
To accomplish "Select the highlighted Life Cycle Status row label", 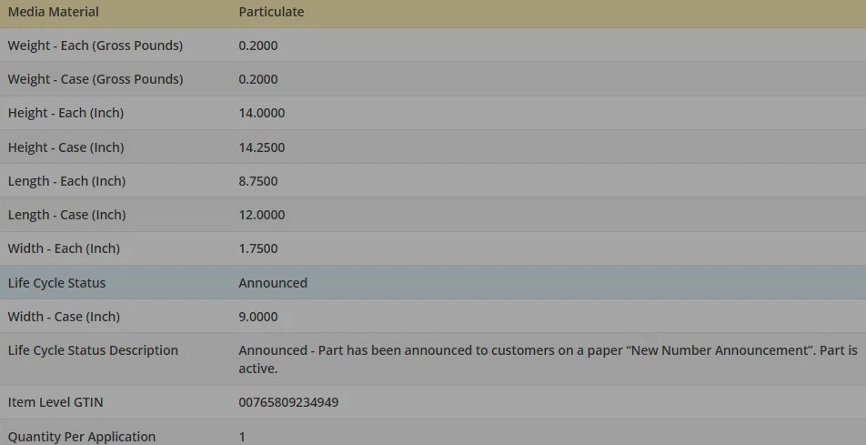I will (56, 282).
